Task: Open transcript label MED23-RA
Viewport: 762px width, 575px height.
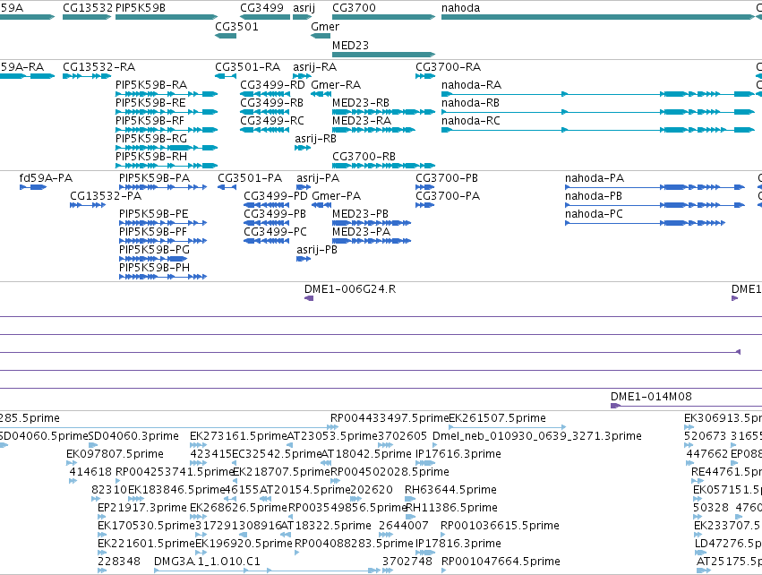Action: pos(362,121)
